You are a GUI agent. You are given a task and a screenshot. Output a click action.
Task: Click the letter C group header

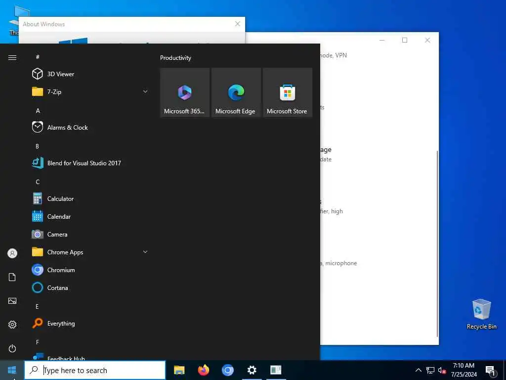point(38,182)
